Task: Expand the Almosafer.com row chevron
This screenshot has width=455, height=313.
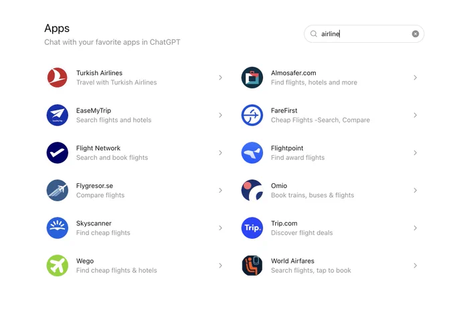Action: point(416,78)
